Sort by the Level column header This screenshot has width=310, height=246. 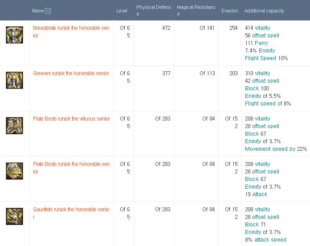click(x=122, y=11)
